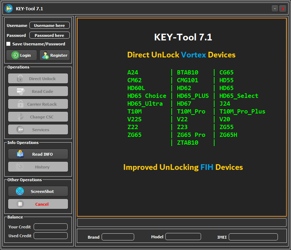
Task: Enable Save Username/Password
Action: [x=8, y=44]
